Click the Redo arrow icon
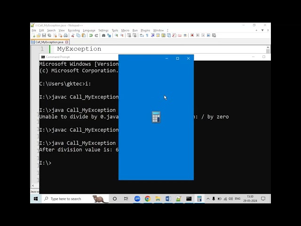 pos(96,35)
